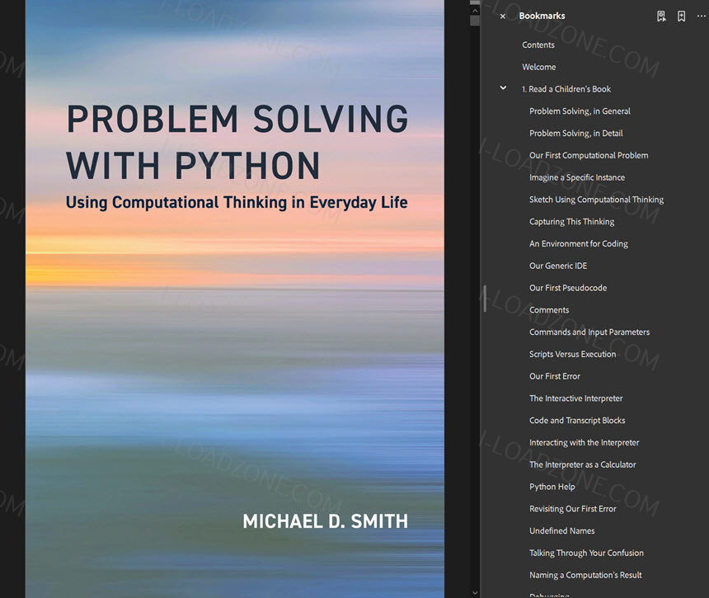The height and width of the screenshot is (598, 709).
Task: Click subtitle 'Using Computational Thinking in Everyday Life'
Action: coord(237,203)
